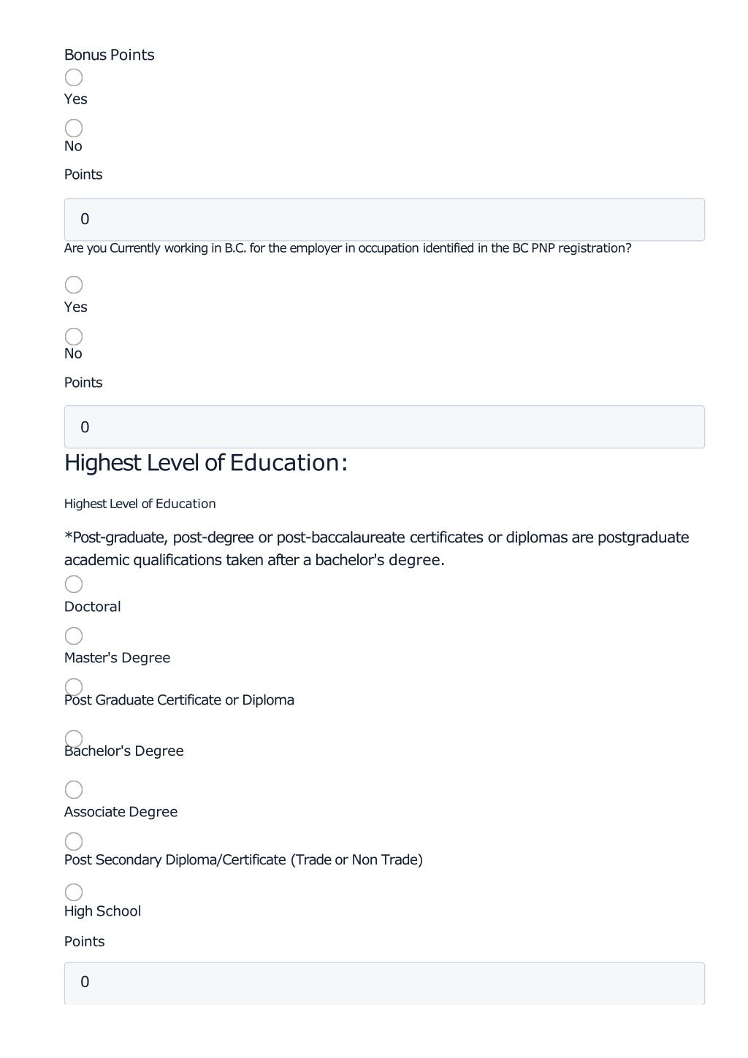Select Doctoral education level

(x=74, y=584)
